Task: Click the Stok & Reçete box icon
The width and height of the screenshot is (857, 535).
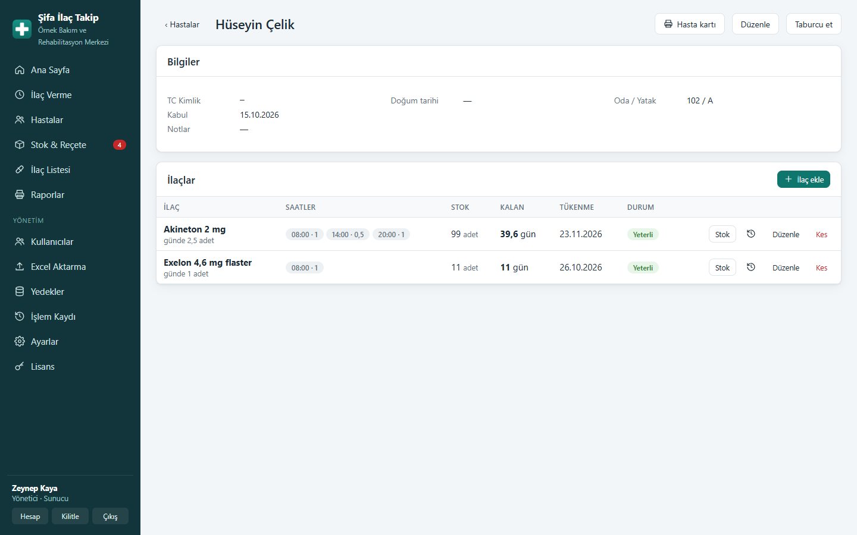Action: coord(20,145)
